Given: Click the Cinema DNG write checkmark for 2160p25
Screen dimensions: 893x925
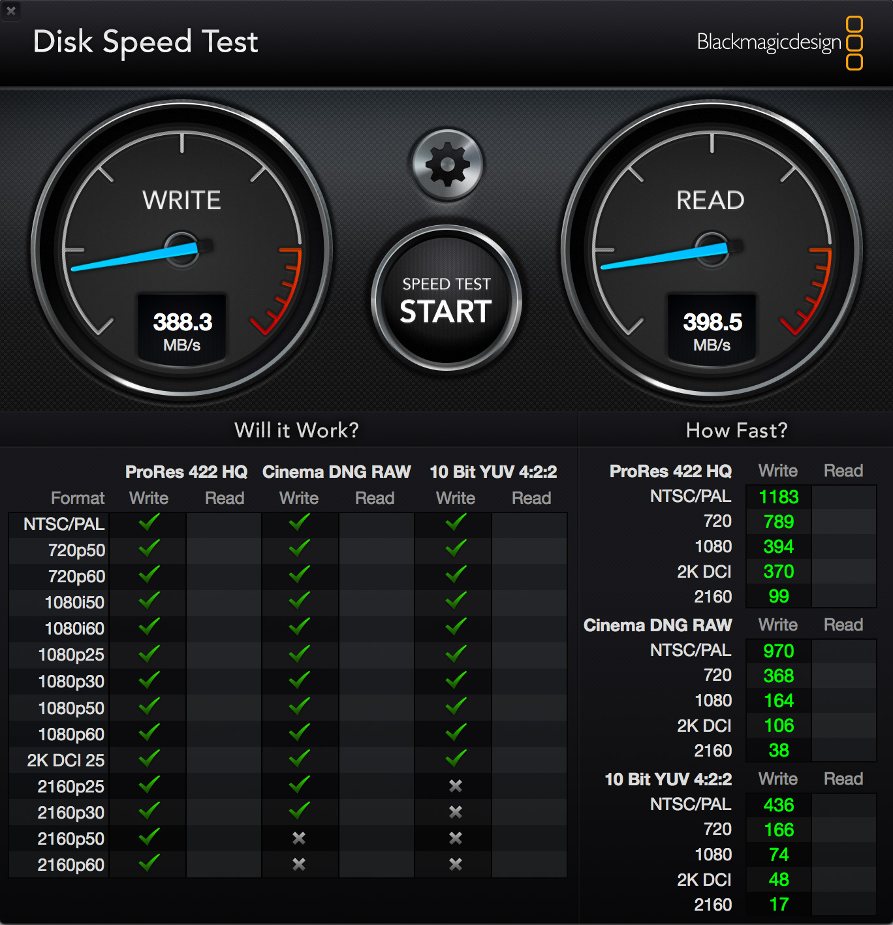Looking at the screenshot, I should pyautogui.click(x=299, y=785).
